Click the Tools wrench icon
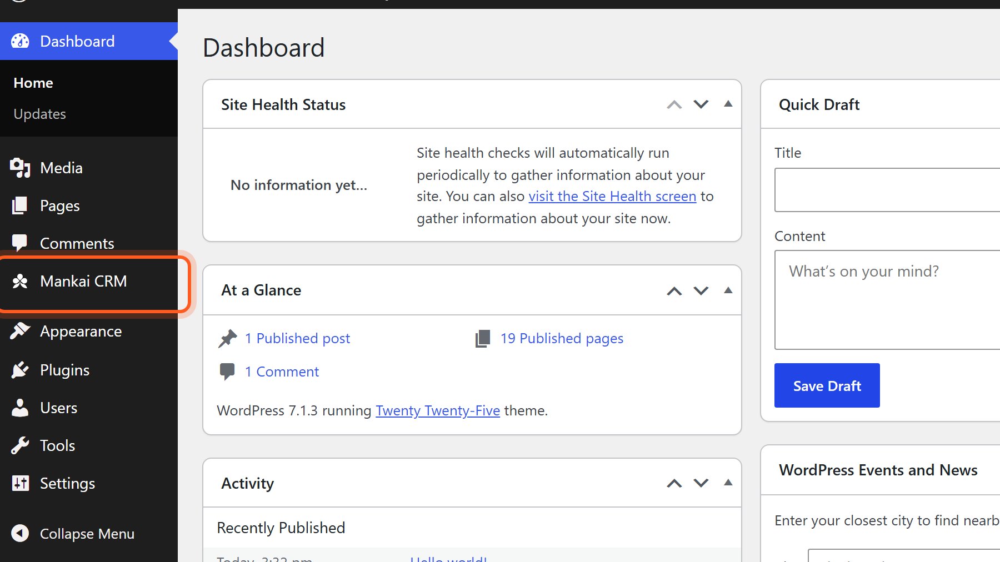Viewport: 1000px width, 562px height. click(20, 445)
